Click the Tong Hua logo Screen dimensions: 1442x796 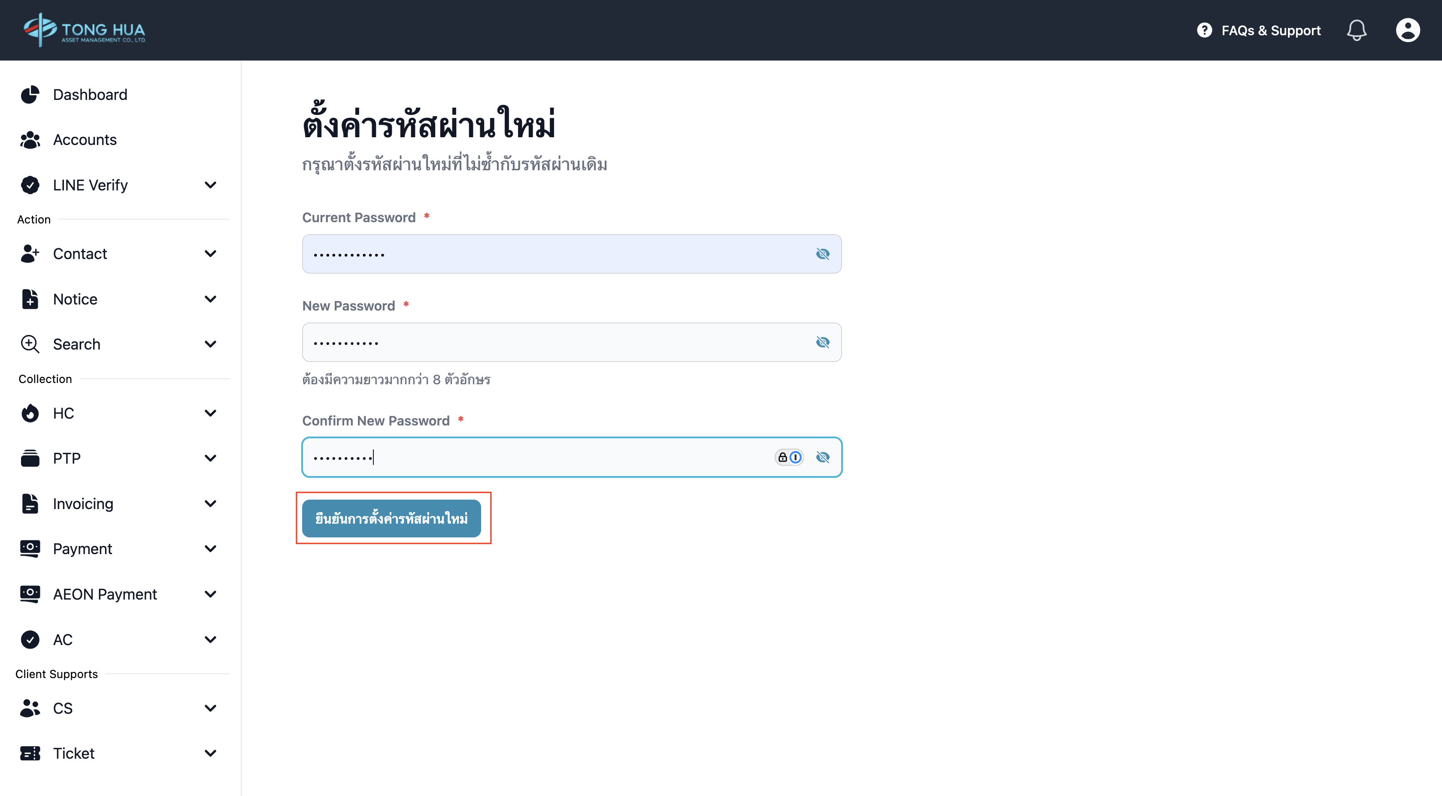click(x=85, y=30)
